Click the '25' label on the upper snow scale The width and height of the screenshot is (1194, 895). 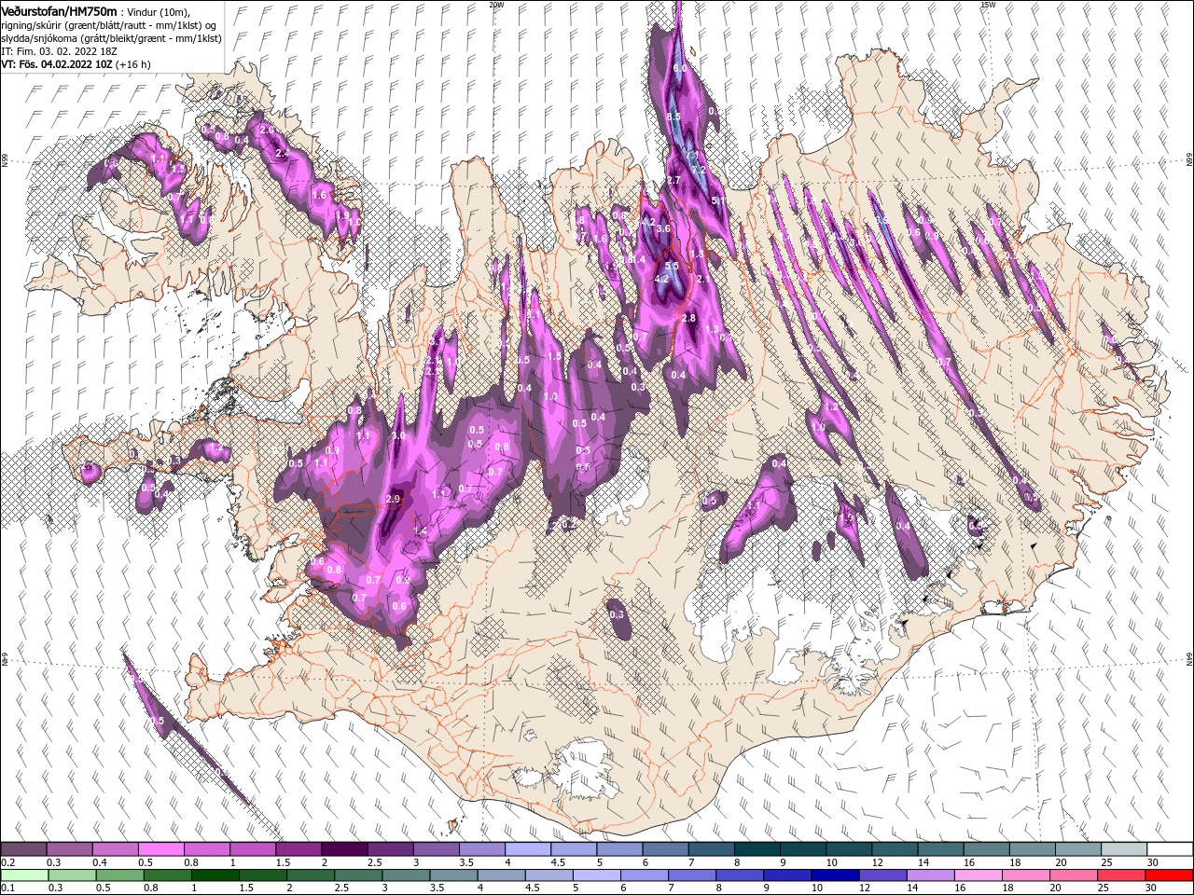tap(1105, 862)
